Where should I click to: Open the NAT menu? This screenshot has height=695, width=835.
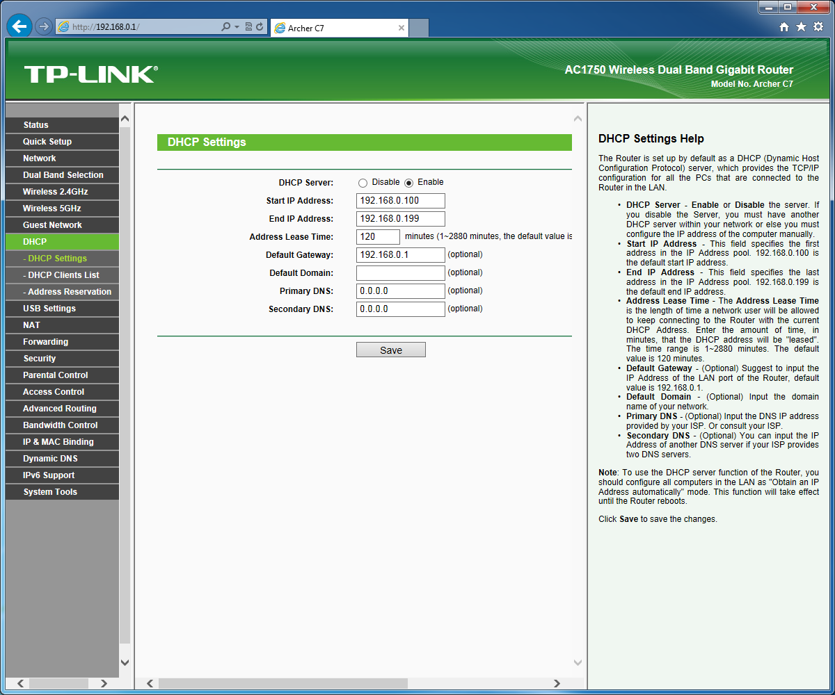62,325
